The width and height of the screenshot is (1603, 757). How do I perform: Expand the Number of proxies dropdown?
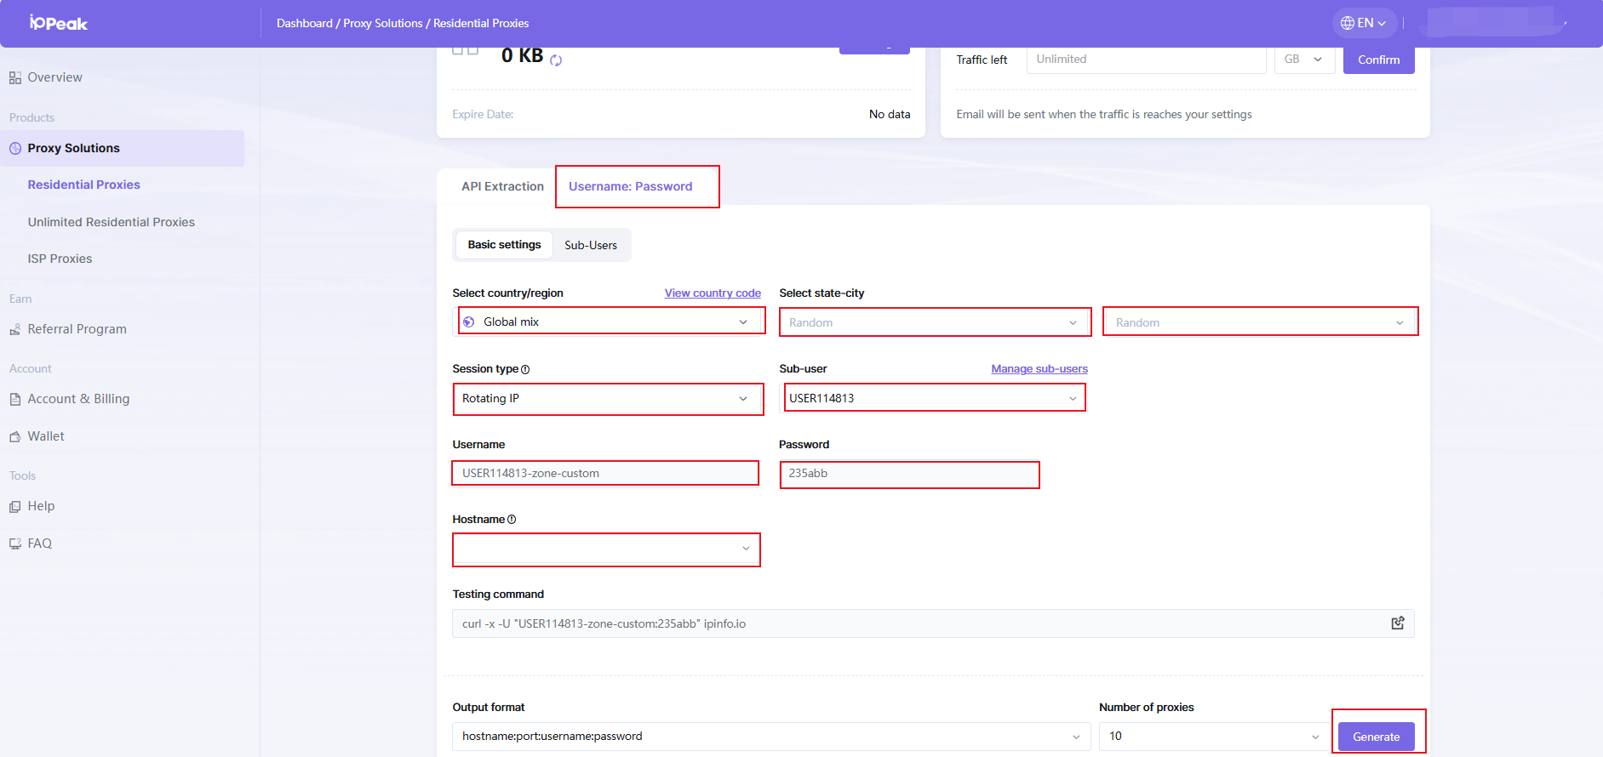(x=1213, y=737)
